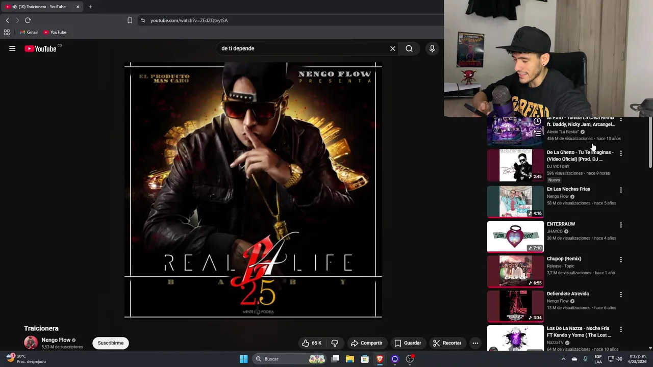The image size is (653, 367).
Task: Click the site info icon in address bar
Action: [x=143, y=20]
